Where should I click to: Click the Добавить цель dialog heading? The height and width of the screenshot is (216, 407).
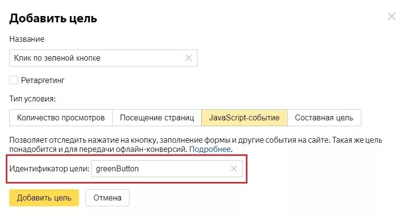click(x=53, y=18)
